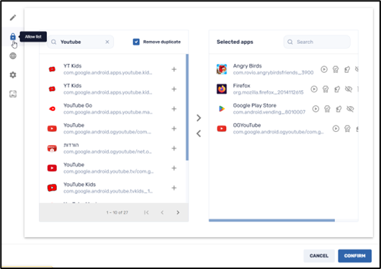The width and height of the screenshot is (381, 269).
Task: Click the pencil edit icon in sidebar
Action: pyautogui.click(x=13, y=17)
